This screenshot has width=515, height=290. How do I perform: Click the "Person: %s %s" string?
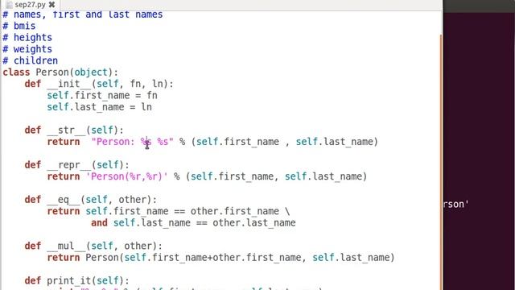tap(132, 142)
